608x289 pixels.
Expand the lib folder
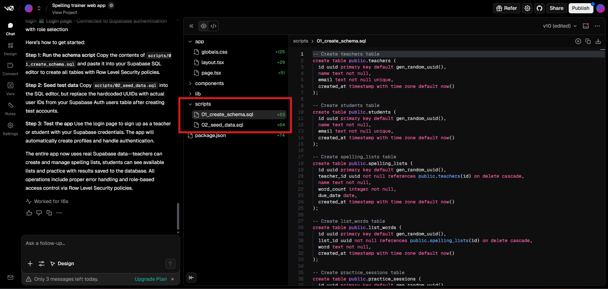(x=237, y=94)
